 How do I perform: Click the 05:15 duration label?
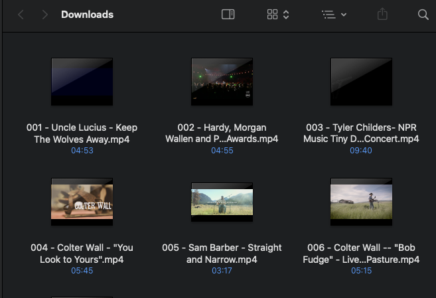tap(361, 271)
